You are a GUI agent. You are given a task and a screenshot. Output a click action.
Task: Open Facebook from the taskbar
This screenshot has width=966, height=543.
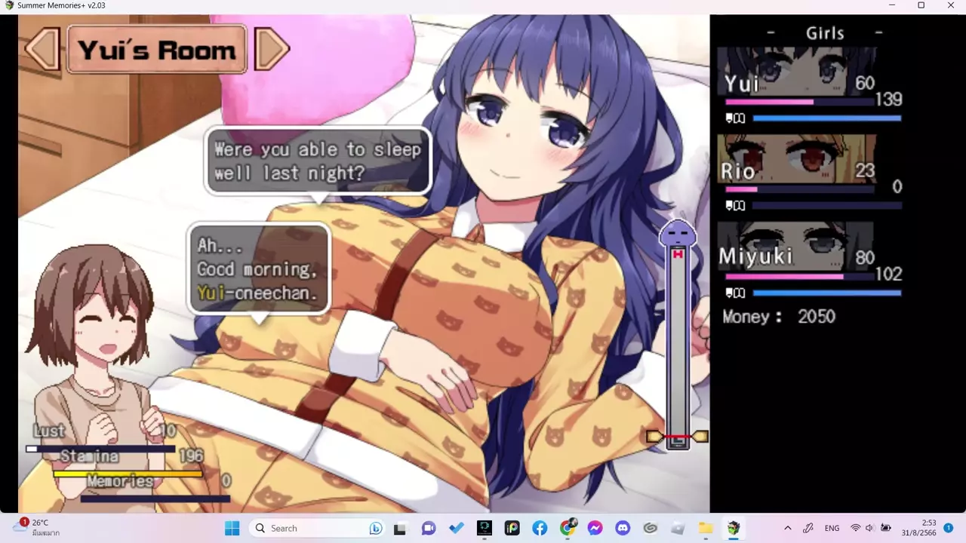(540, 528)
